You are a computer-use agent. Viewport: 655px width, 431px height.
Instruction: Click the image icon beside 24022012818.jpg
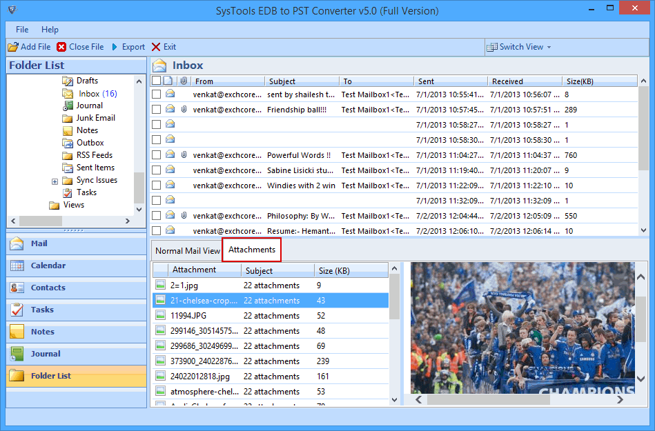tap(160, 376)
